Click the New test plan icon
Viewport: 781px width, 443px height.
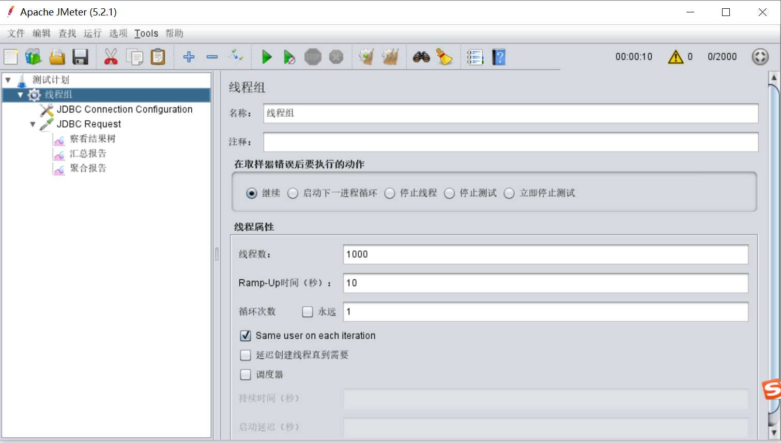pyautogui.click(x=11, y=57)
